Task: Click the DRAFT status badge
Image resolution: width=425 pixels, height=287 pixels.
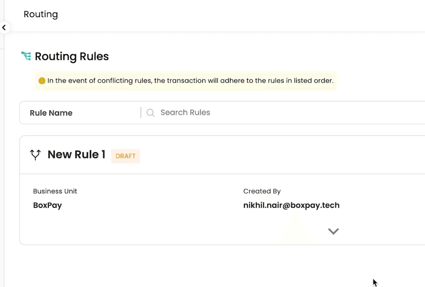Action: coord(125,156)
